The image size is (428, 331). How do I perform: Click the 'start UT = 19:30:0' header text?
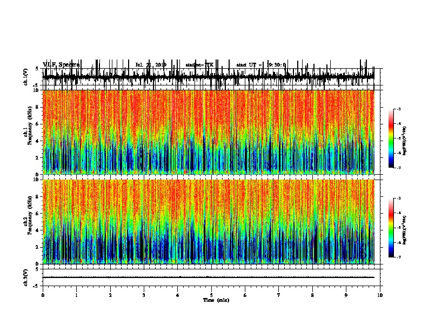point(261,65)
